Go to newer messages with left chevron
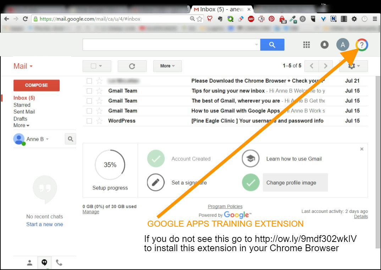This screenshot has height=270, width=381. [311, 66]
